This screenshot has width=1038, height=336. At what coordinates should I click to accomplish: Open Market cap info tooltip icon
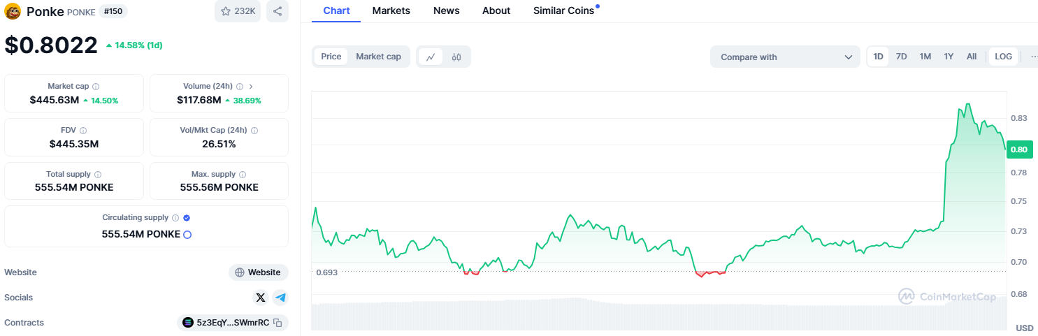(x=96, y=87)
